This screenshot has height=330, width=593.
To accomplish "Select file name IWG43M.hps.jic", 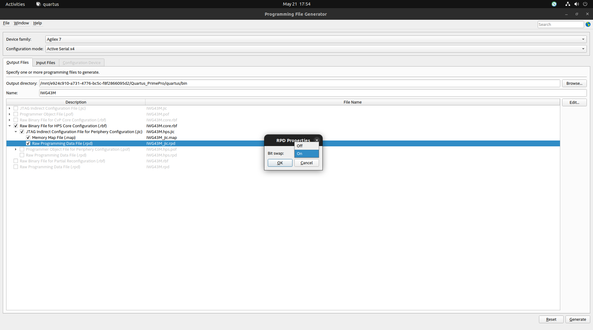I will (160, 132).
